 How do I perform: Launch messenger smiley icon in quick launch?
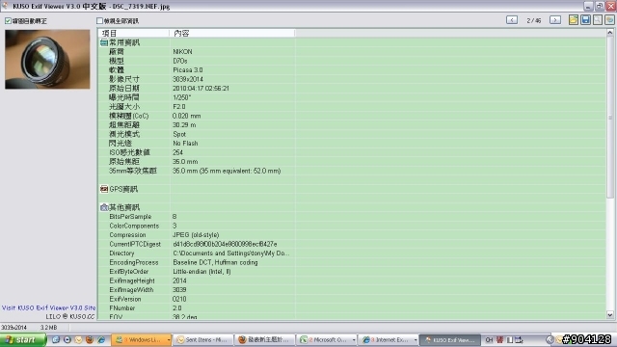pos(78,339)
